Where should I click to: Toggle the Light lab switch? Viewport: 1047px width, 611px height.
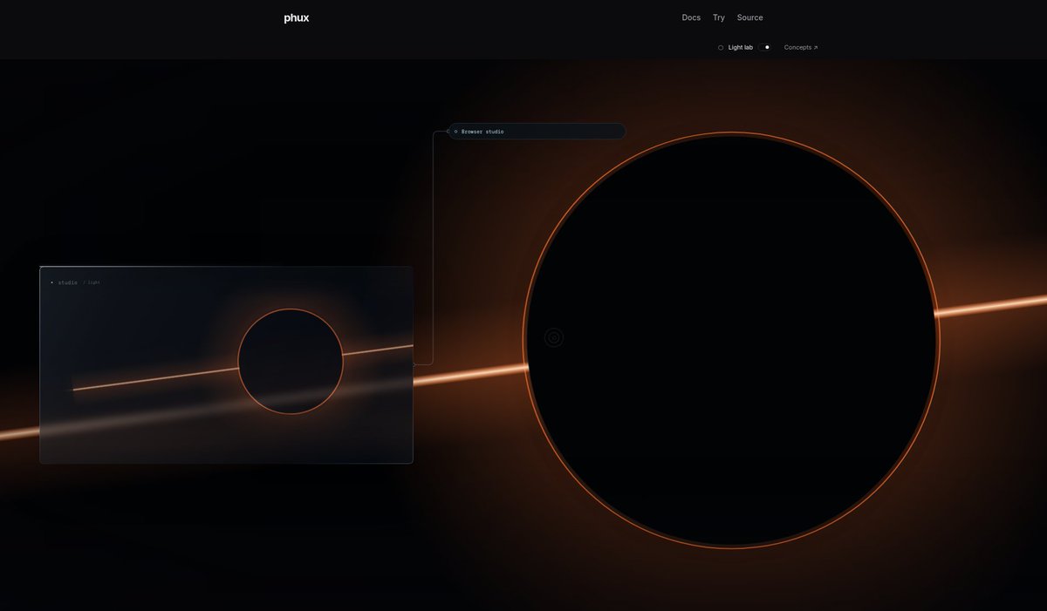tap(764, 47)
